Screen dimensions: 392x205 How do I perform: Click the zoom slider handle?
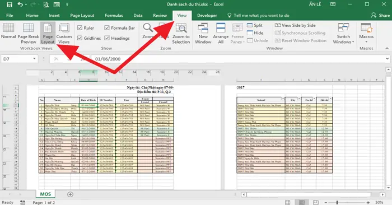coord(337,203)
